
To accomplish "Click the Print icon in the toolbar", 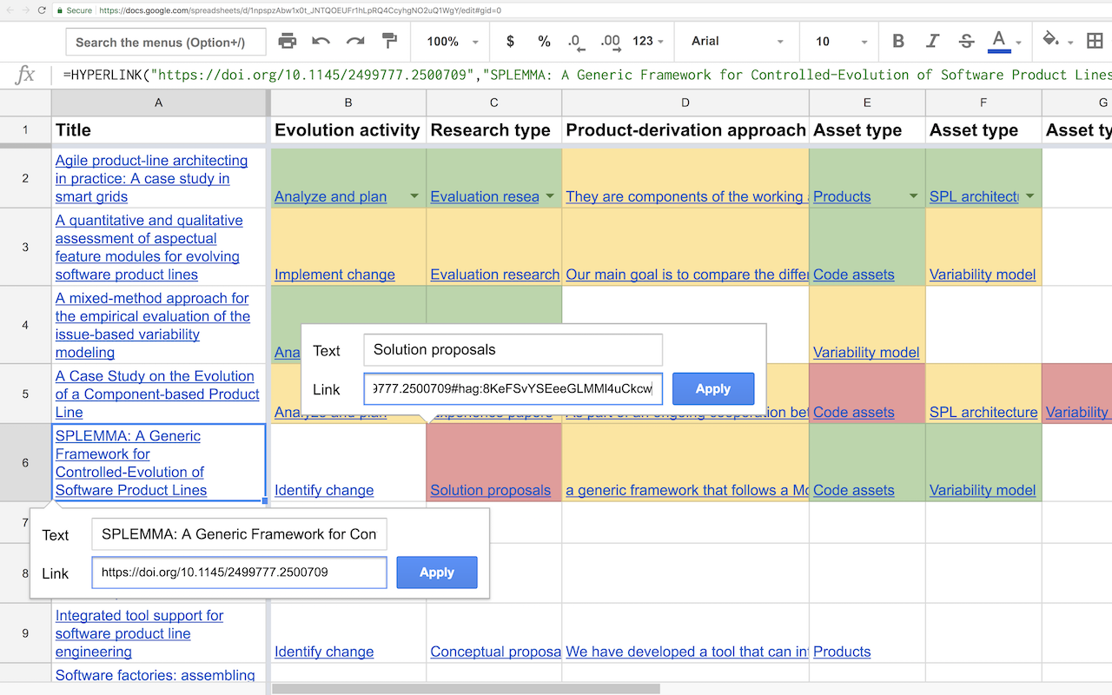I will [287, 41].
